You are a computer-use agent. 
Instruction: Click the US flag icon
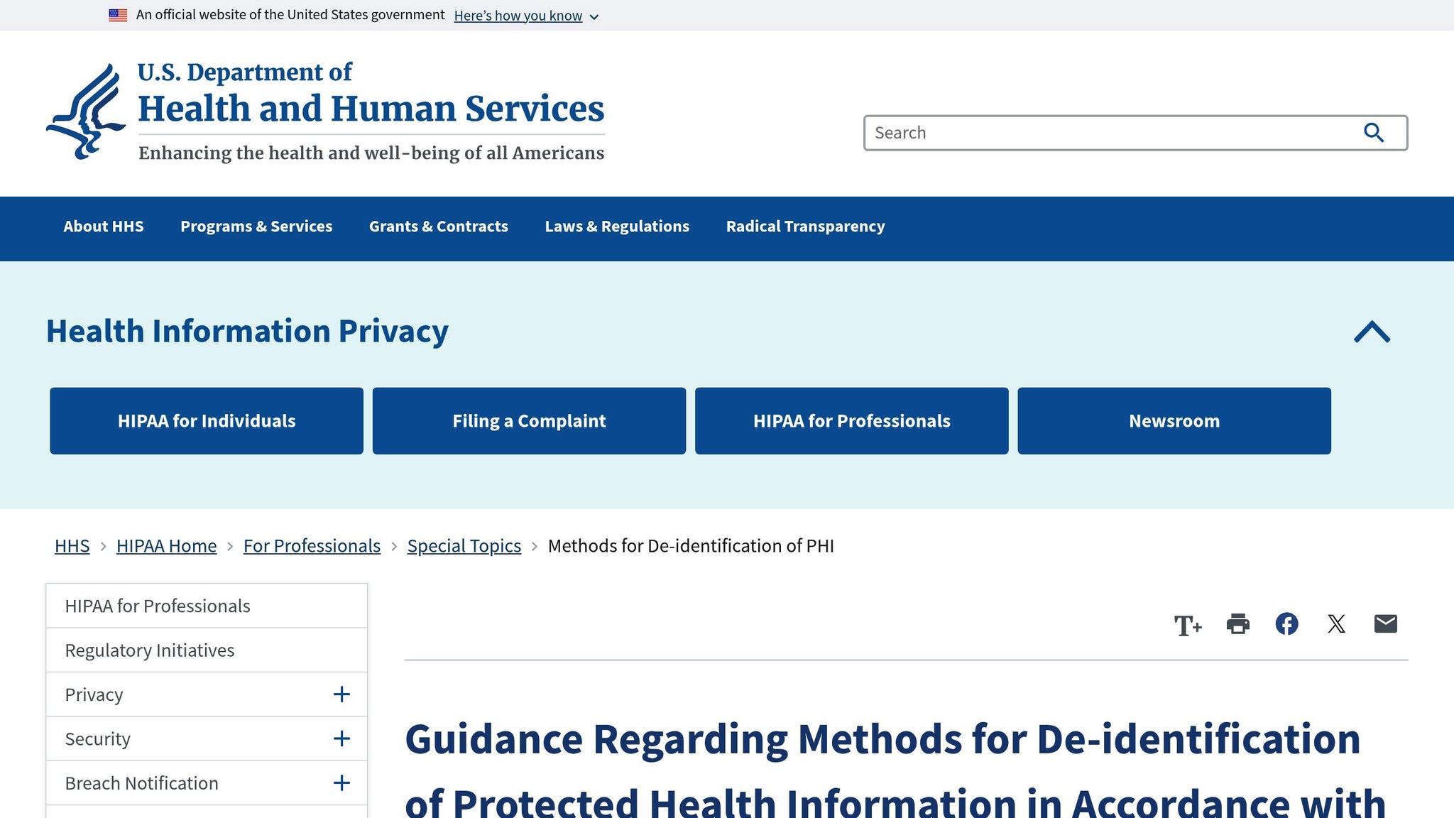(x=118, y=15)
